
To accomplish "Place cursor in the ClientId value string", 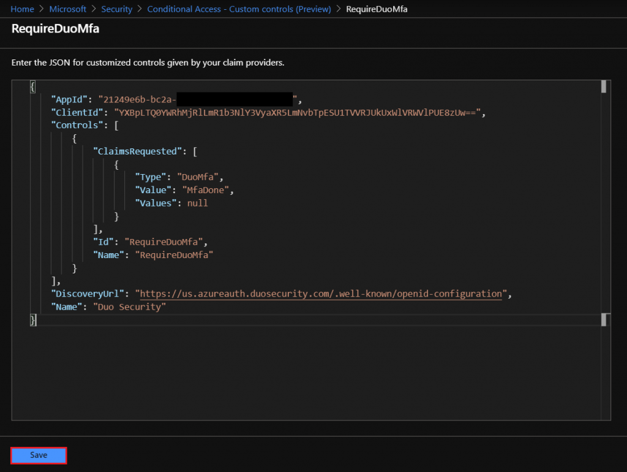I will coord(297,113).
